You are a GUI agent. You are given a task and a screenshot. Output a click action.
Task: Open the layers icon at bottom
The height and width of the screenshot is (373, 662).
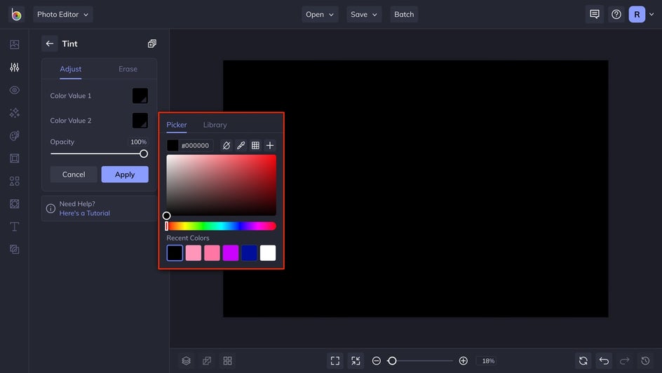click(186, 361)
